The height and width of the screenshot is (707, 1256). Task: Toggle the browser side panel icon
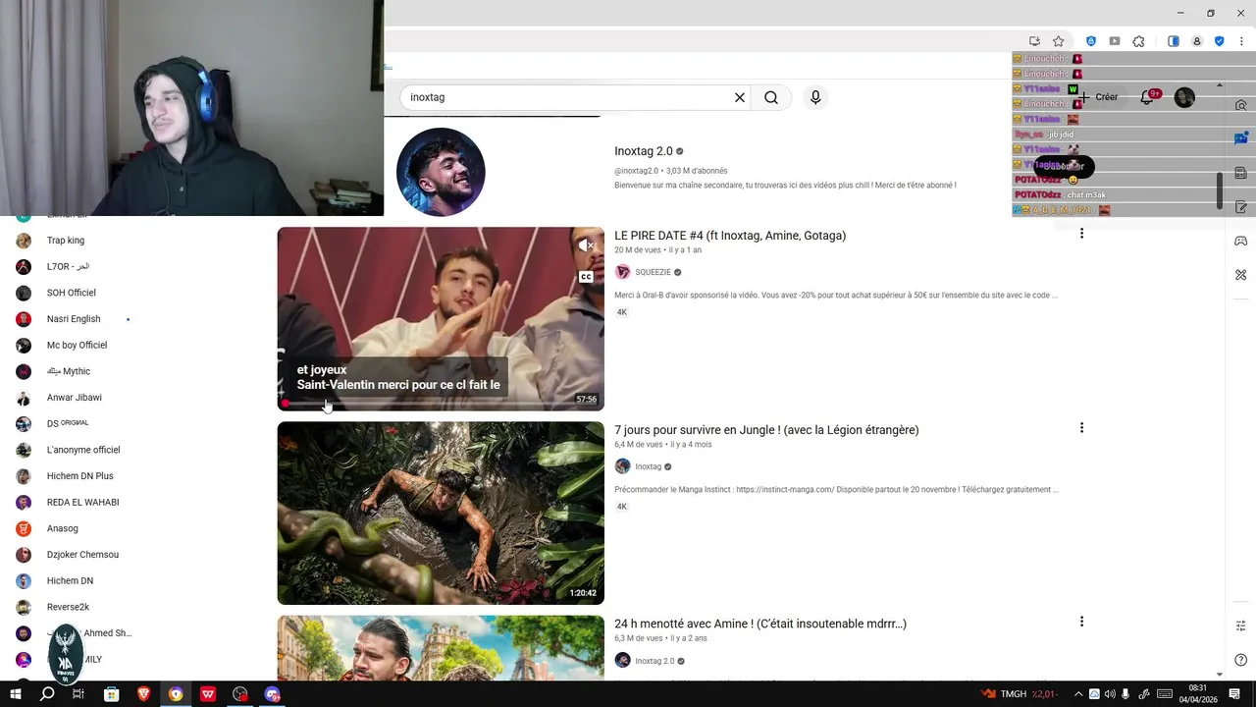click(1173, 41)
